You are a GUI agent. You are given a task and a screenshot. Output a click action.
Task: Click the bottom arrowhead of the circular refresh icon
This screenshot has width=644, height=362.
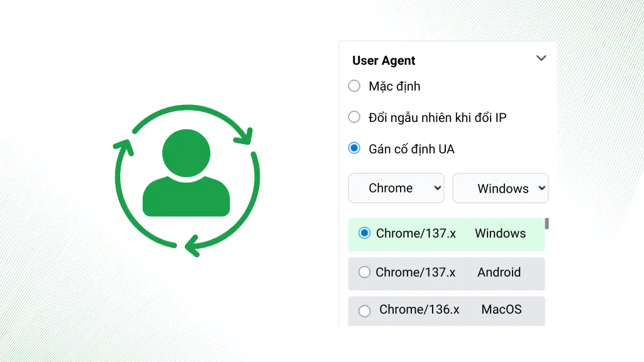[x=192, y=246]
